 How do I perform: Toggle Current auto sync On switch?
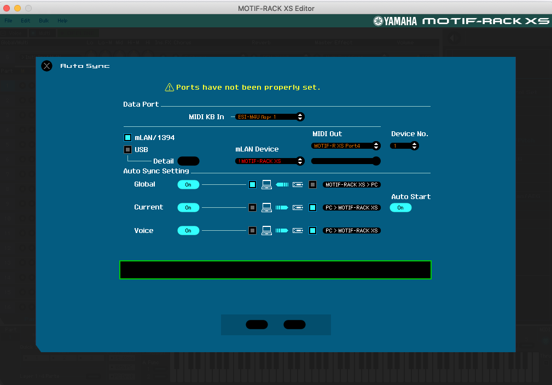pyautogui.click(x=188, y=208)
